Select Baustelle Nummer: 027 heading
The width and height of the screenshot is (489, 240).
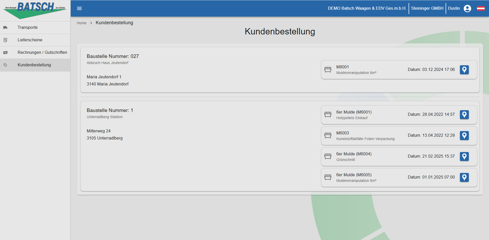[113, 56]
